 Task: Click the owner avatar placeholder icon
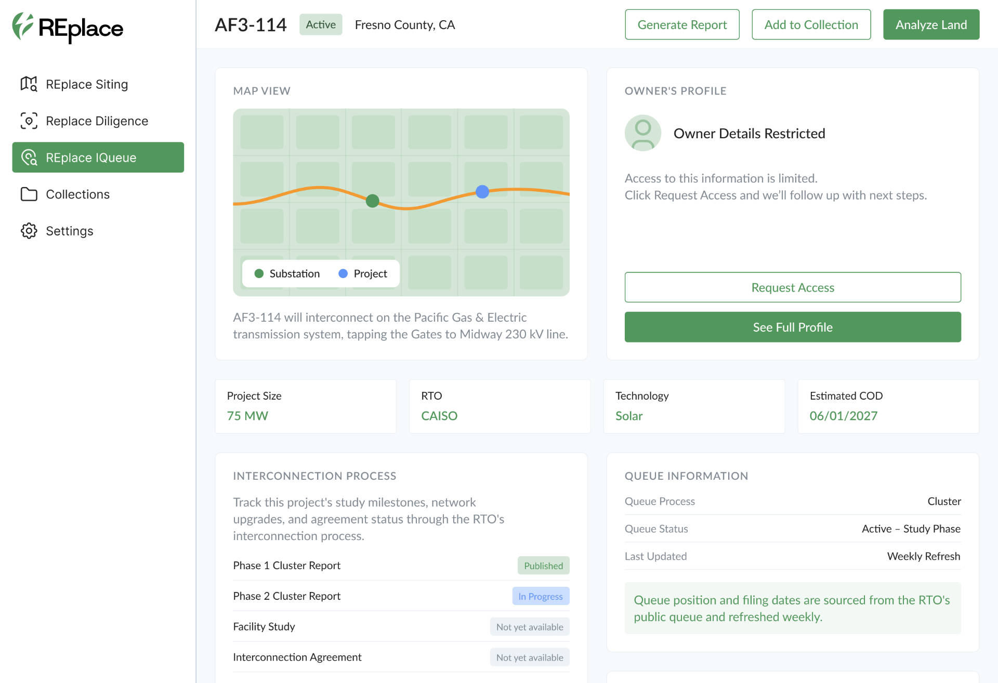click(x=643, y=133)
